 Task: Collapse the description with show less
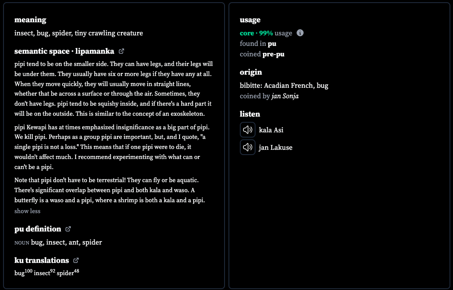tap(28, 211)
